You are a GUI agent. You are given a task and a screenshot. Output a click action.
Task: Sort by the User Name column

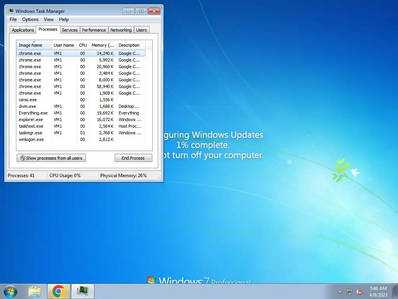coord(64,45)
